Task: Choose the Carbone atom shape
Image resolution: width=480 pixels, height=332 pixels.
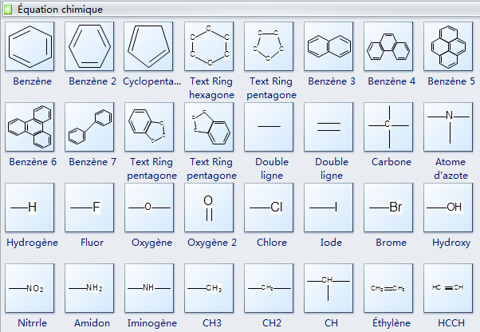Action: point(388,127)
